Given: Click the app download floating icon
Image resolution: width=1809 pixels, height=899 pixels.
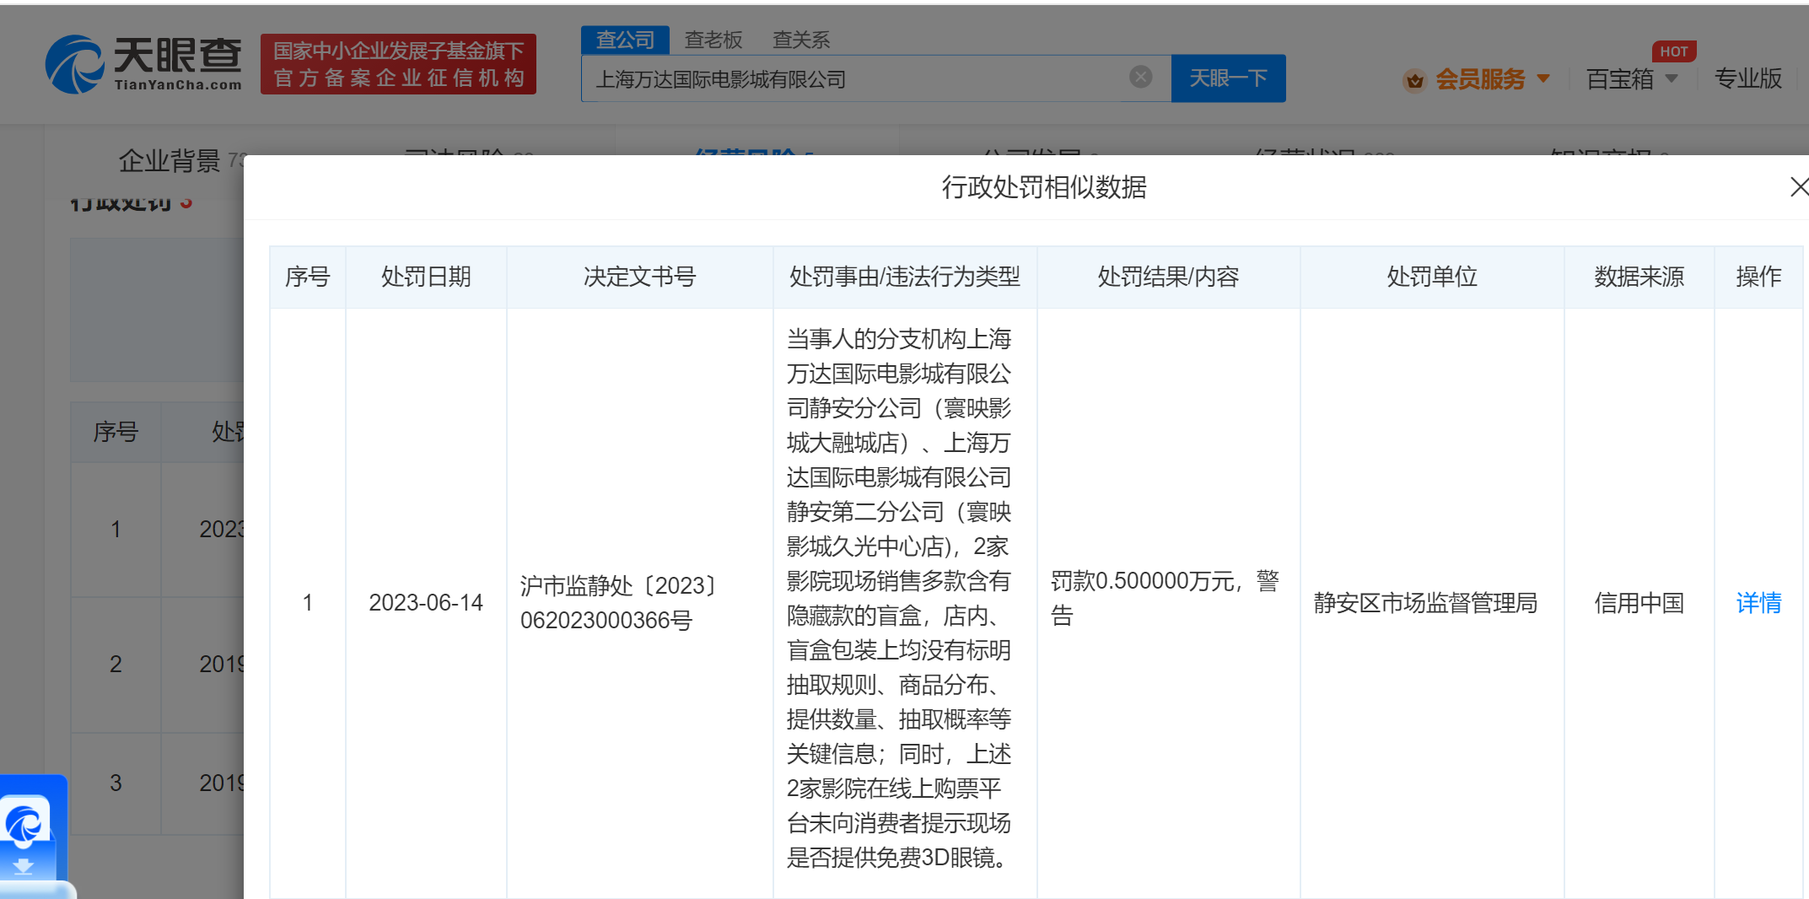Looking at the screenshot, I should coord(27,835).
